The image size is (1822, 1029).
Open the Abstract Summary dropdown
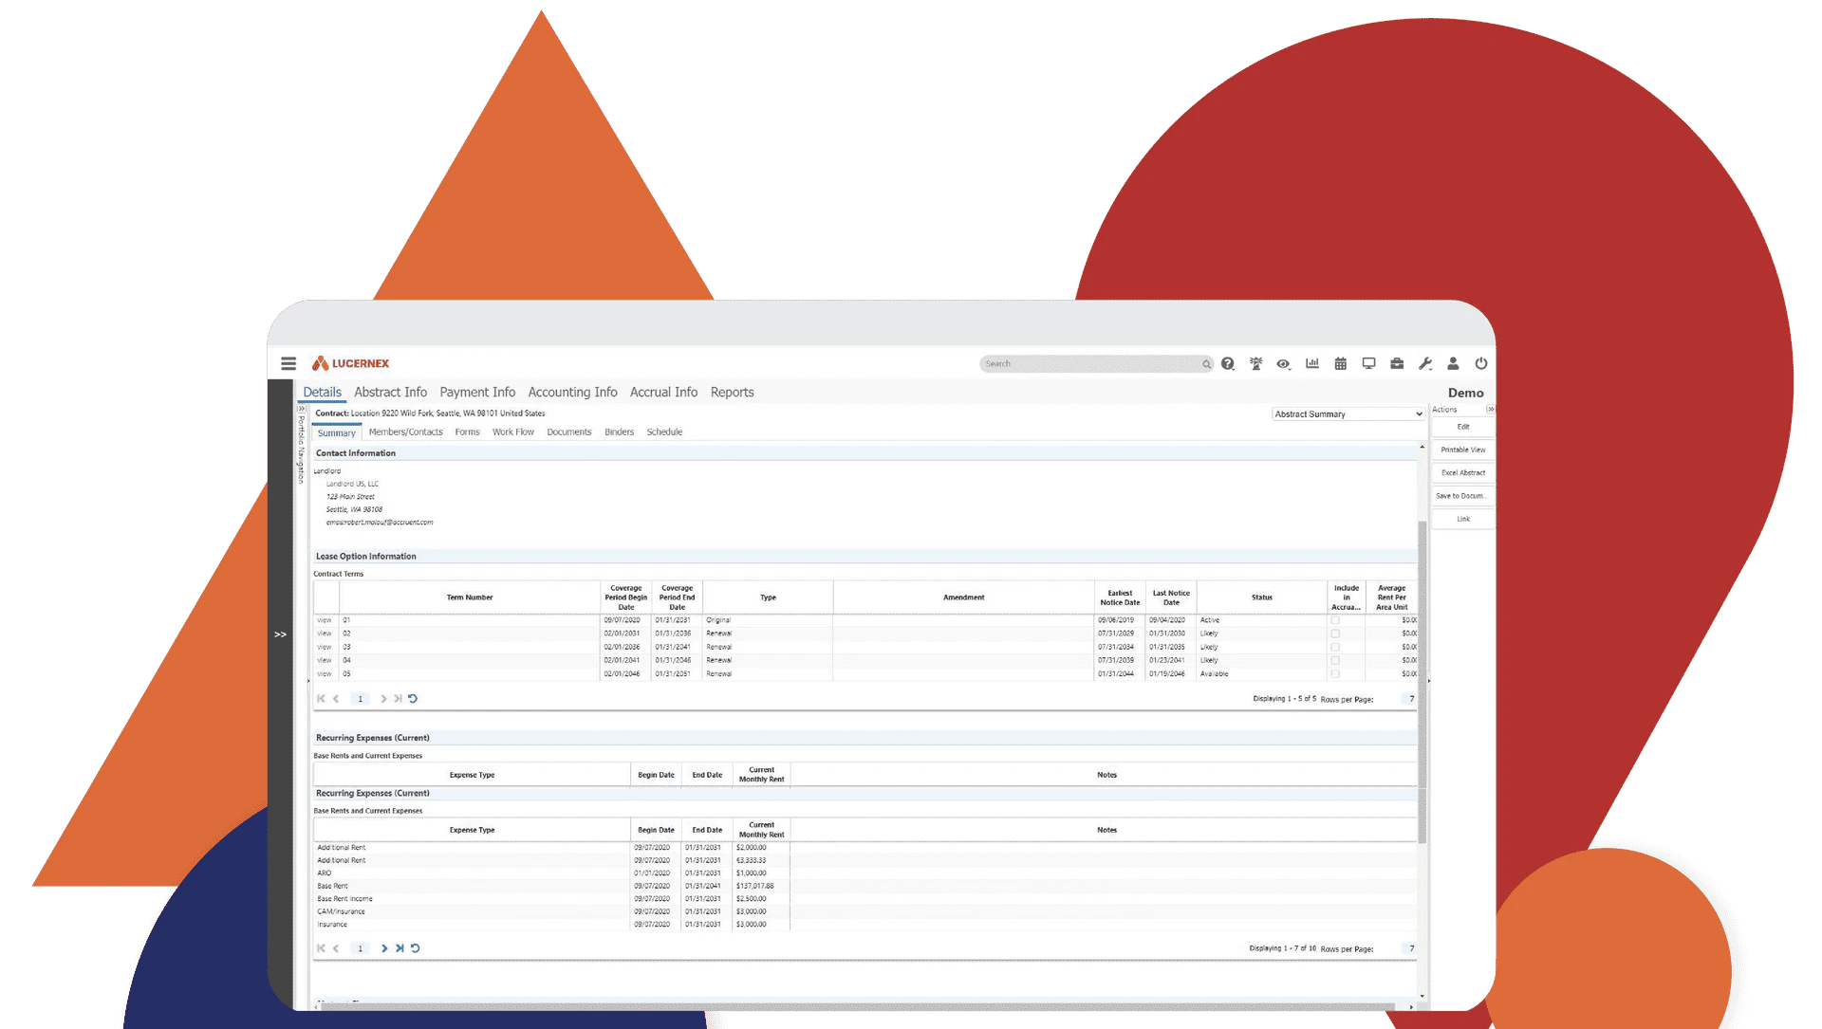(1348, 413)
